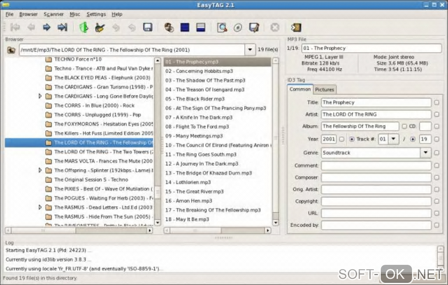Expand The RASMUS - Dead Letters folder
Image resolution: width=448 pixels, height=285 pixels.
coord(40,207)
